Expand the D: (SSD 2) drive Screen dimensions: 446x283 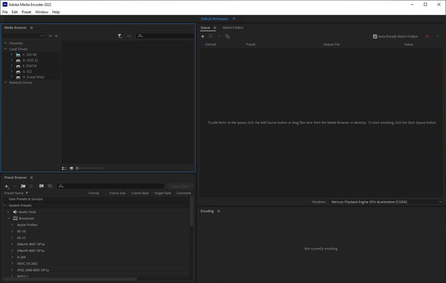coord(11,60)
